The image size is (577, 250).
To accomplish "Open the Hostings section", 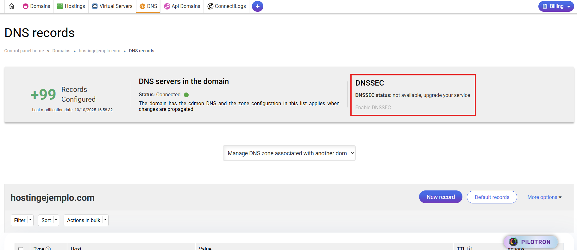I will [x=71, y=6].
